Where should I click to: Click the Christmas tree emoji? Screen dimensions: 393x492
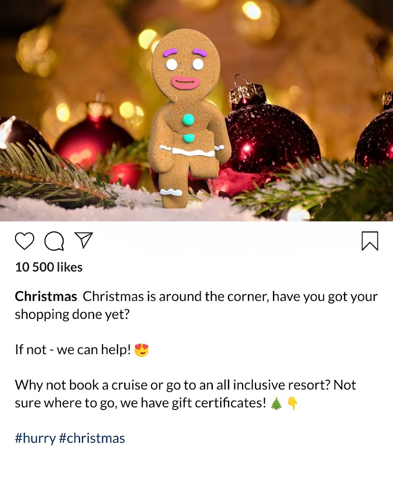(x=276, y=403)
